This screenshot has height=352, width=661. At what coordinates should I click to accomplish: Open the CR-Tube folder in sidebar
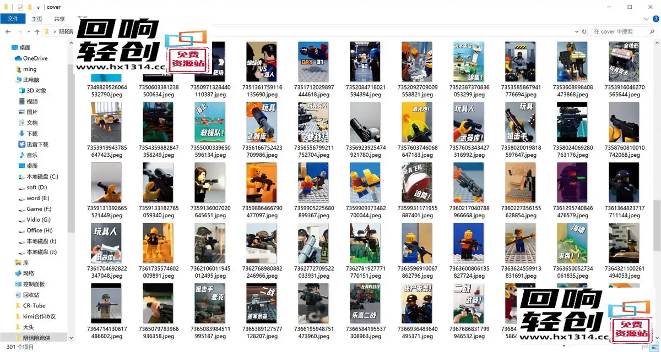[x=34, y=306]
